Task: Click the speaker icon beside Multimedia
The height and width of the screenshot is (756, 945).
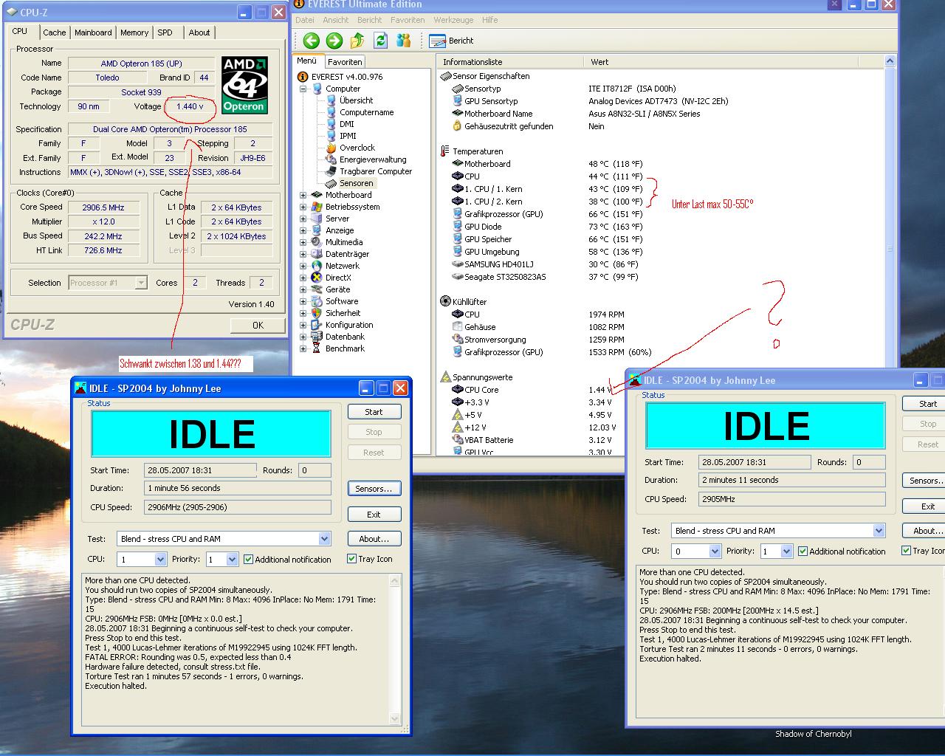Action: (317, 242)
